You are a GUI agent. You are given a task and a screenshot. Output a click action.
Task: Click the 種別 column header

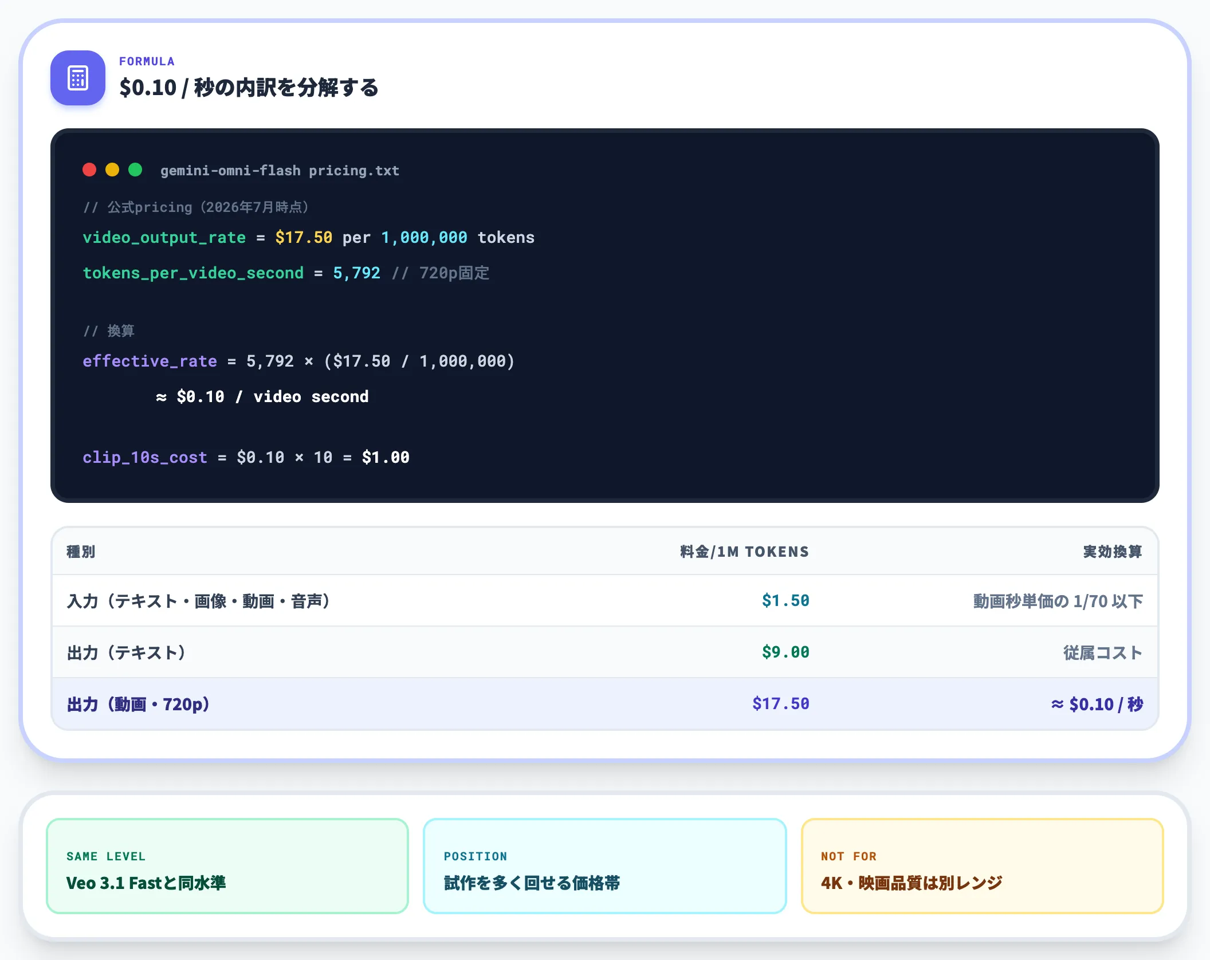[81, 552]
